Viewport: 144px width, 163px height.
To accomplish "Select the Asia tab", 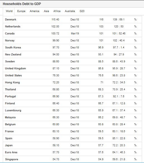I will point(46,11).
